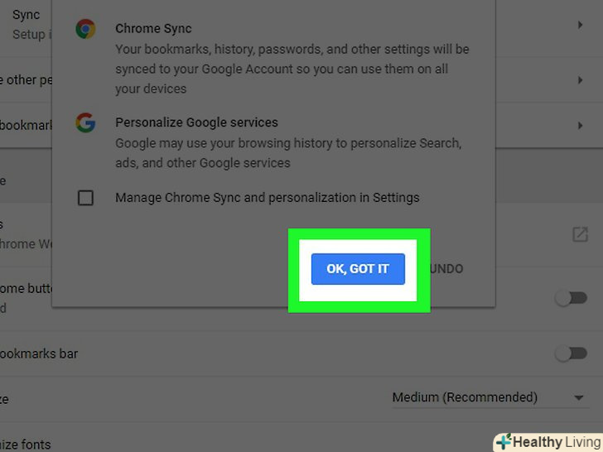
Task: Open the Medium (Recommended) font size dropdown
Action: tap(488, 397)
